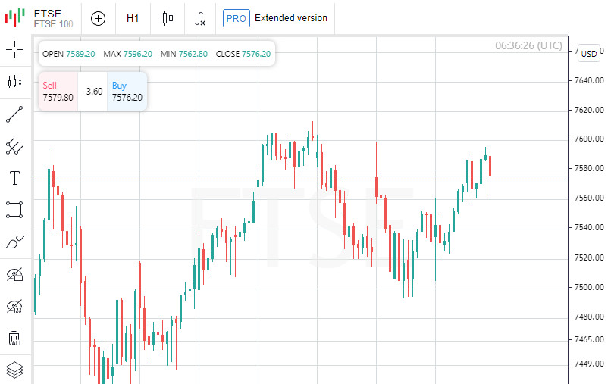Click the red-green candlestick logo icon
Viewport: 611px width, 384px height.
pyautogui.click(x=15, y=17)
